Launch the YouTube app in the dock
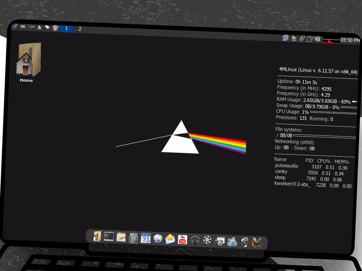 pyautogui.click(x=182, y=239)
